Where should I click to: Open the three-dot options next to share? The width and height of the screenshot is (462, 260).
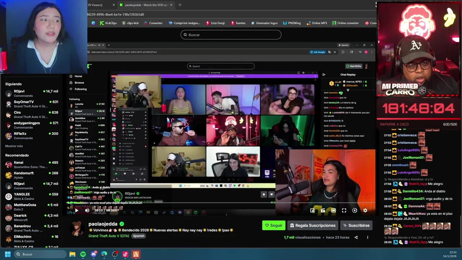[367, 237]
